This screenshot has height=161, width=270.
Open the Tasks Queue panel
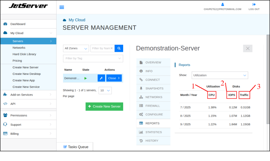(75, 147)
